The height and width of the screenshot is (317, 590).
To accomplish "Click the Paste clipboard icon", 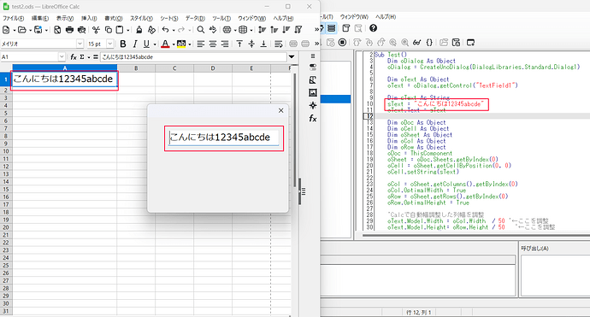I will click(x=120, y=30).
